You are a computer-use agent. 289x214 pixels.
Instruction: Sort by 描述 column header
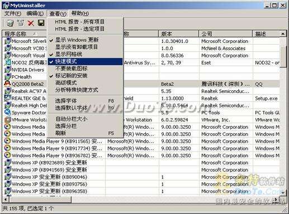266,34
